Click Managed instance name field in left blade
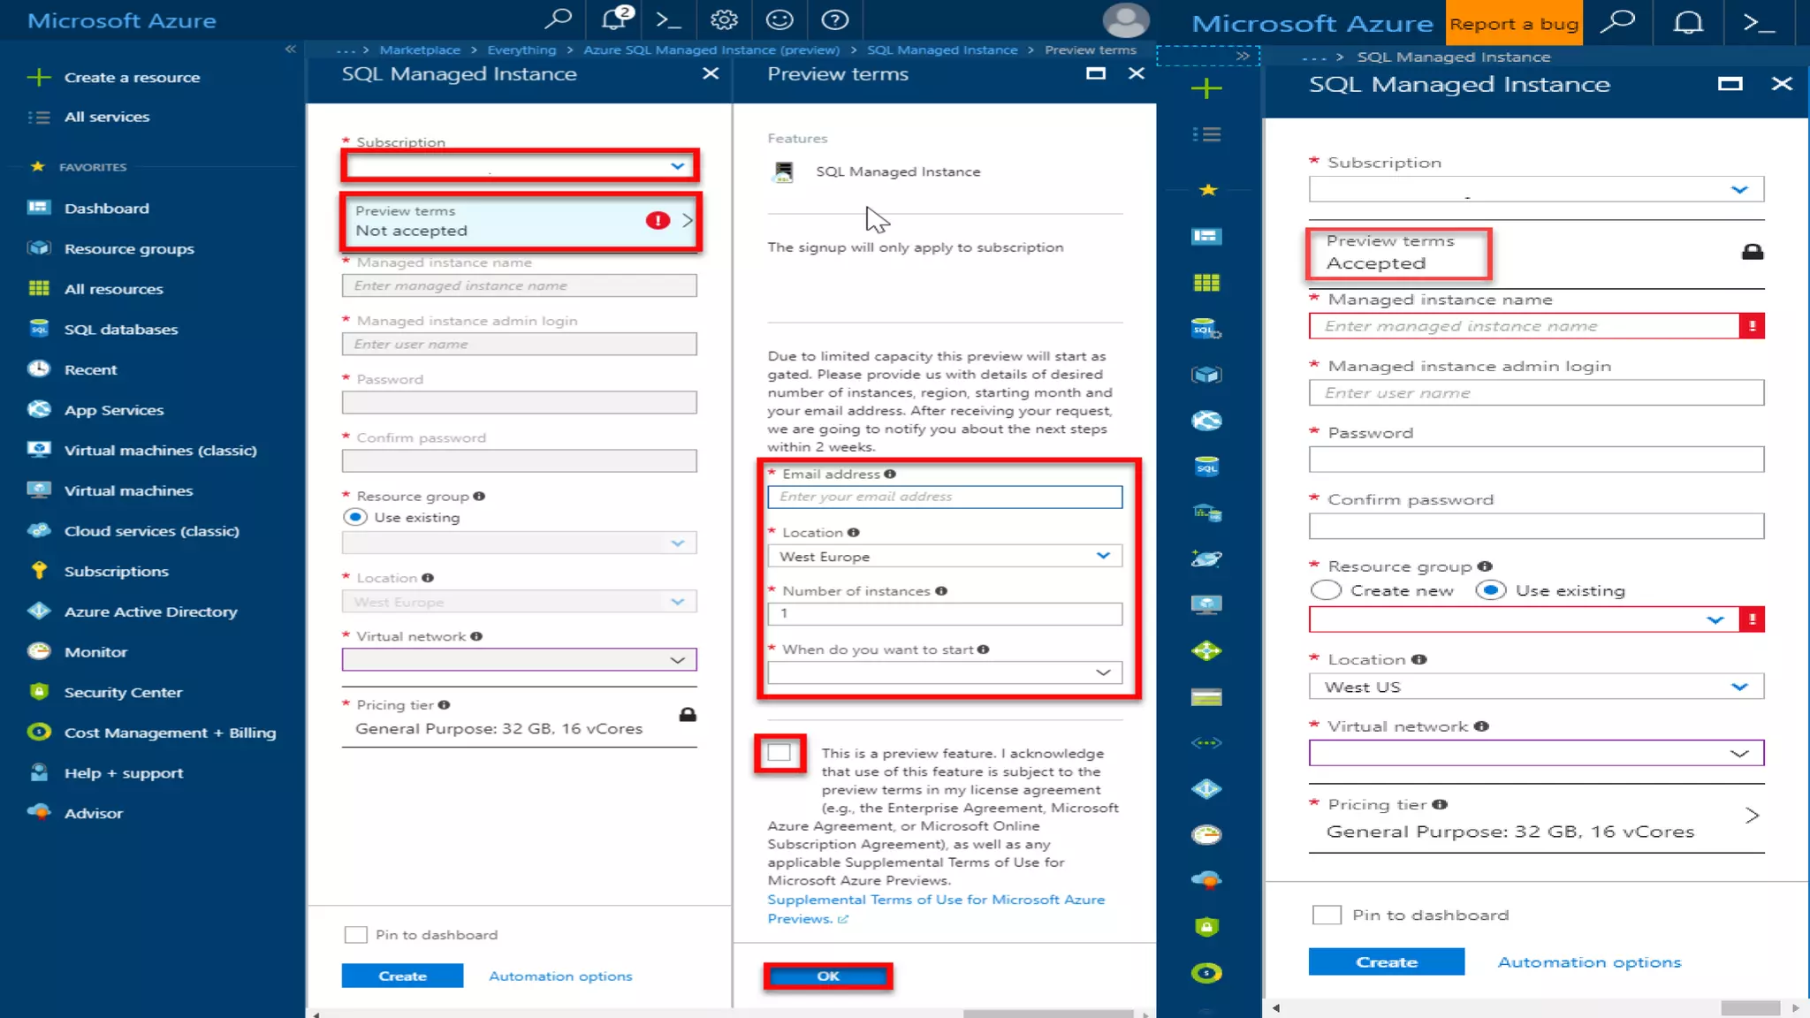This screenshot has height=1018, width=1810. click(x=520, y=285)
